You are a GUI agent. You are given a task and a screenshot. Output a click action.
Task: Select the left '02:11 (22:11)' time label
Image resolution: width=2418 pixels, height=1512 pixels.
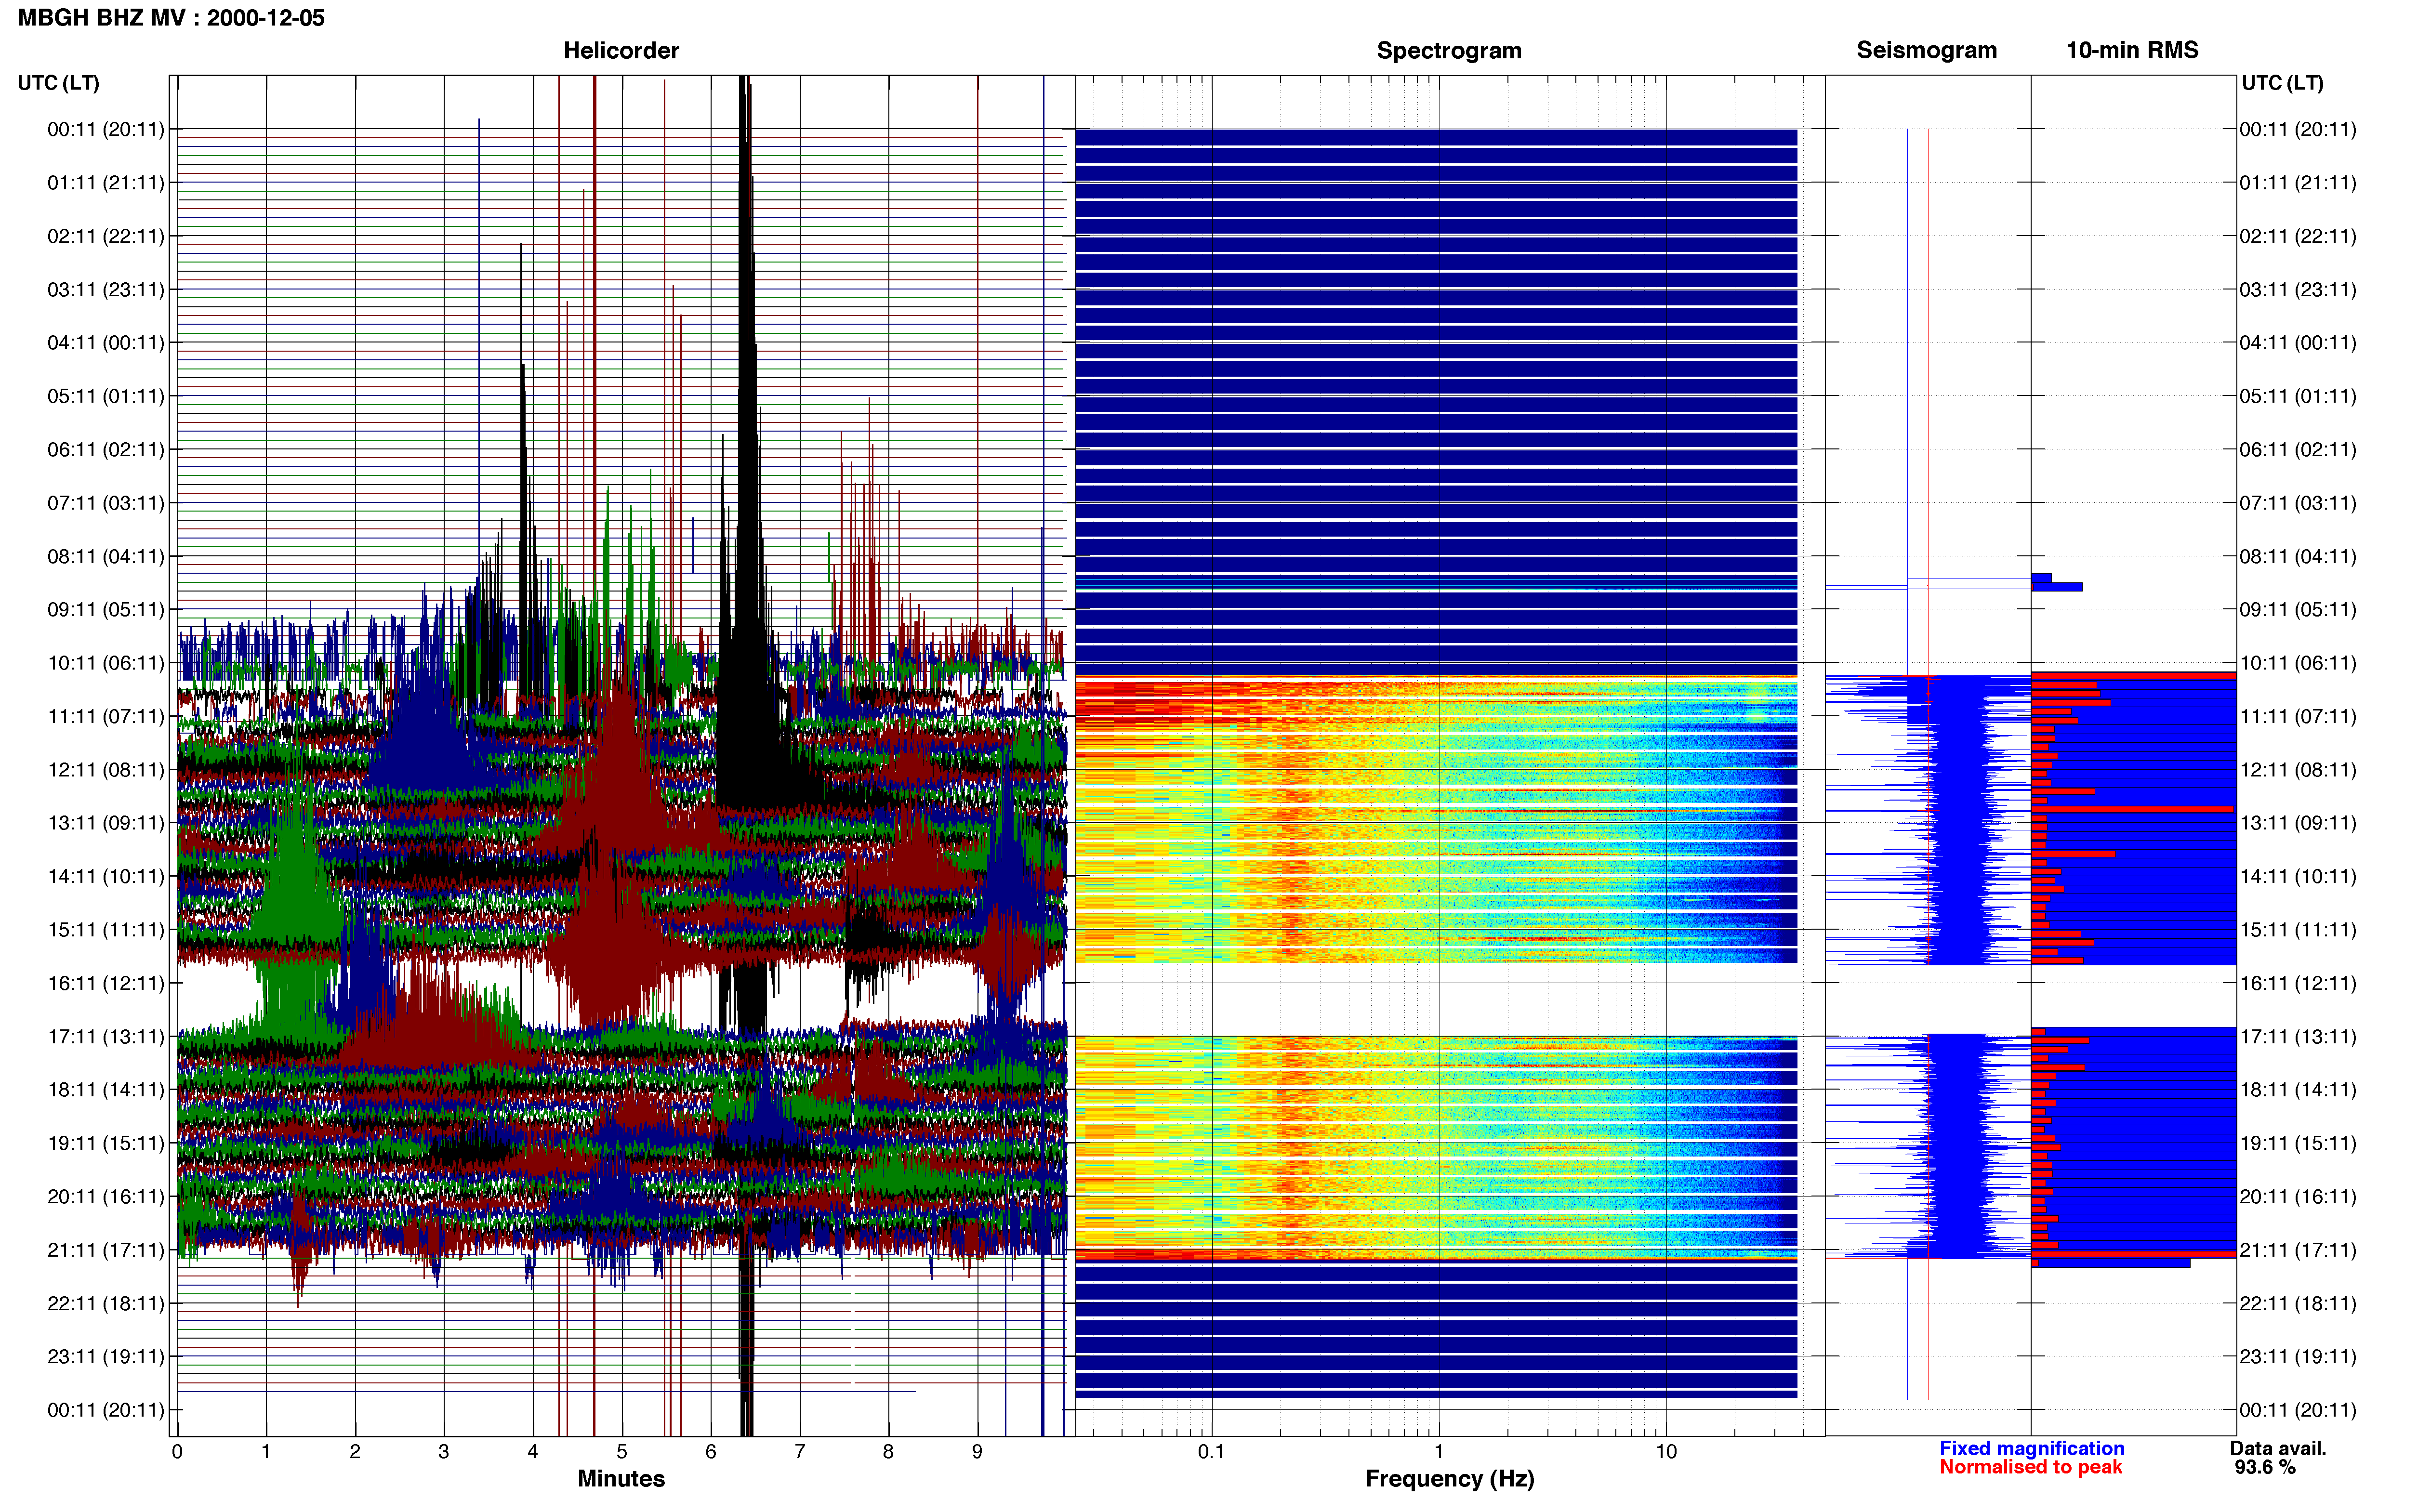pyautogui.click(x=106, y=236)
